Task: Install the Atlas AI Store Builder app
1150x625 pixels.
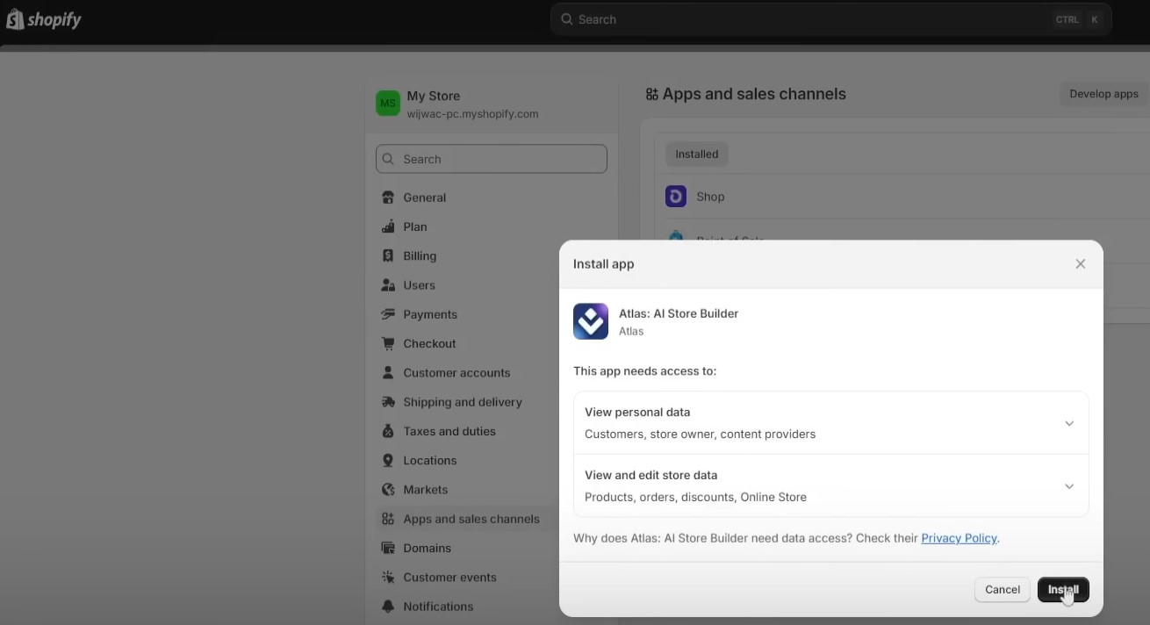Action: coord(1063,589)
